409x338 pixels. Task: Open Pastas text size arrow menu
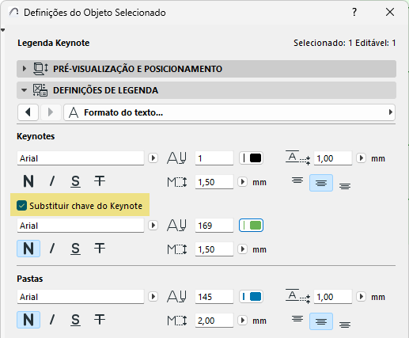(x=242, y=321)
